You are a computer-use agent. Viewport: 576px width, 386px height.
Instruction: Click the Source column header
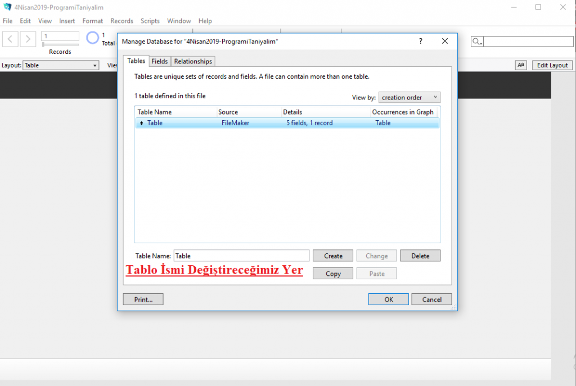tap(249, 112)
